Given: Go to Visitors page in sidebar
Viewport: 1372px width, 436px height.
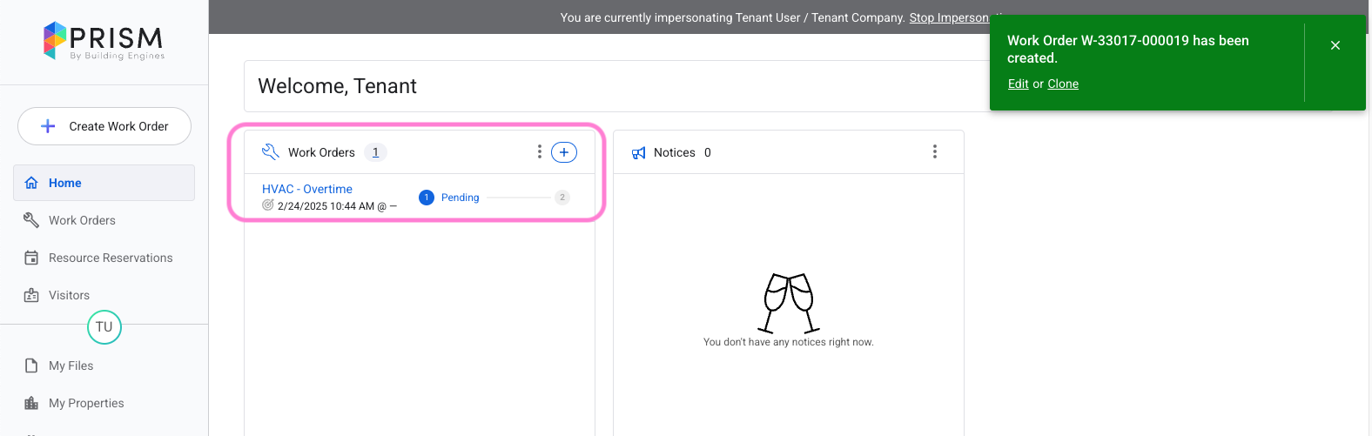Looking at the screenshot, I should [x=69, y=295].
